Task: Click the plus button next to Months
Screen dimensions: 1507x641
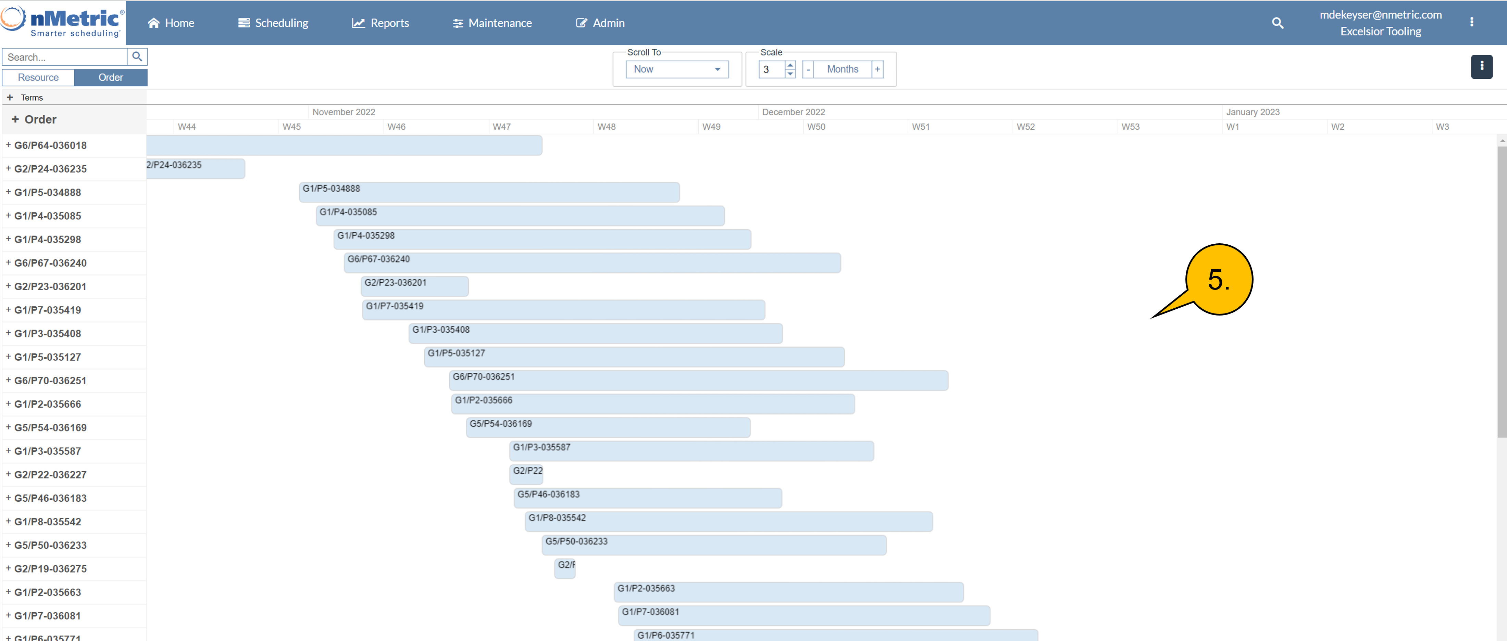Action: 877,69
